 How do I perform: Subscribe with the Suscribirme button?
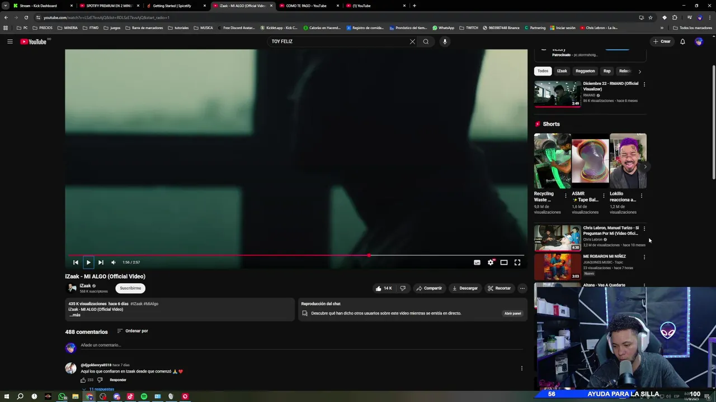coord(130,288)
